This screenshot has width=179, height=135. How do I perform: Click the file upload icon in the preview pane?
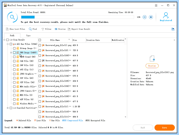tap(152, 59)
